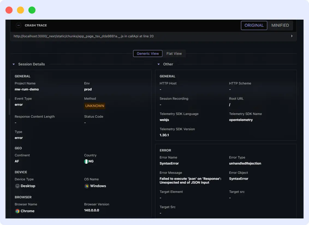Toggle back to ORIGINAL stack trace view

pos(254,25)
